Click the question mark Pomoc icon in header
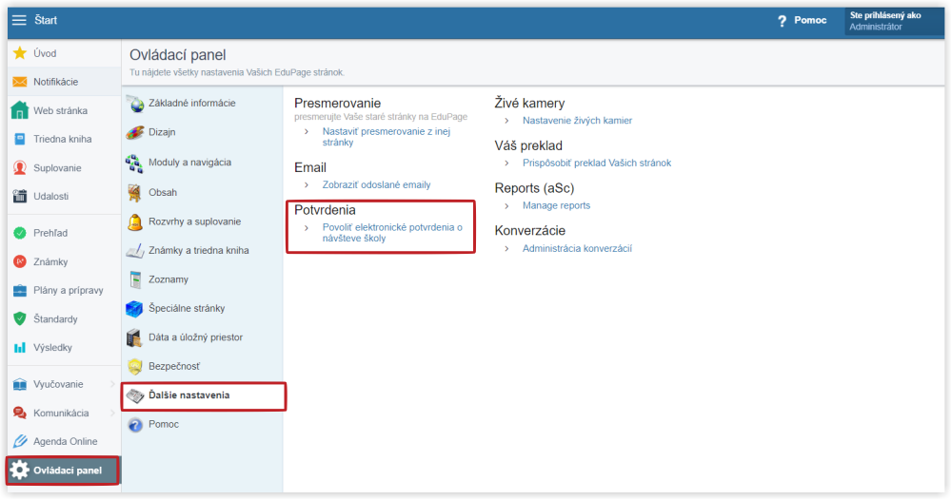This screenshot has height=500, width=952. pyautogui.click(x=782, y=21)
